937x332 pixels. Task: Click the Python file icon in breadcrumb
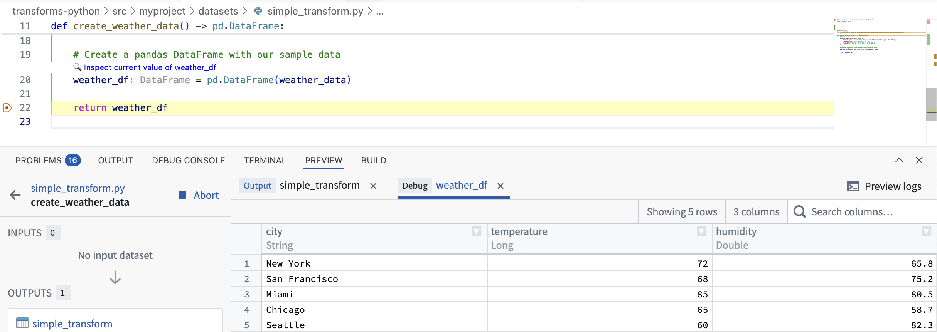click(258, 11)
